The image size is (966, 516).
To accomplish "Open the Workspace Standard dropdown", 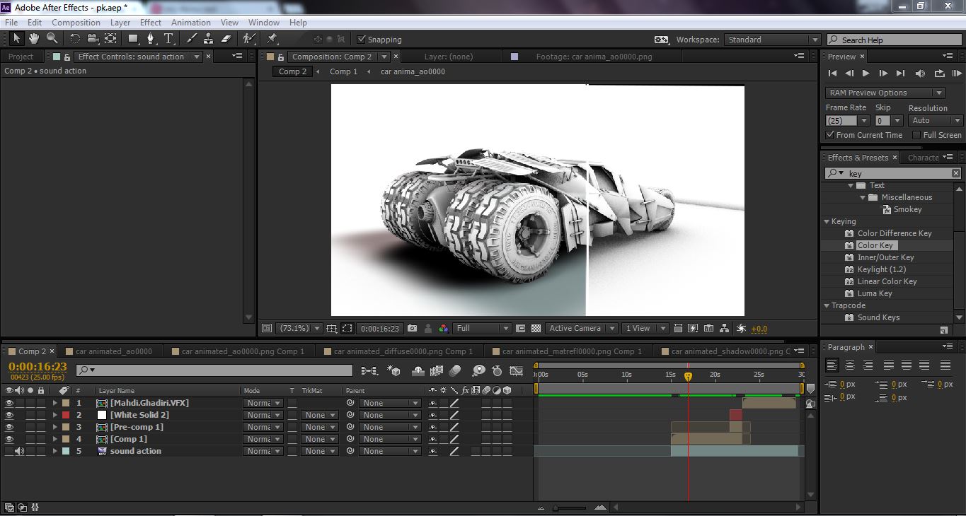I will (x=771, y=40).
